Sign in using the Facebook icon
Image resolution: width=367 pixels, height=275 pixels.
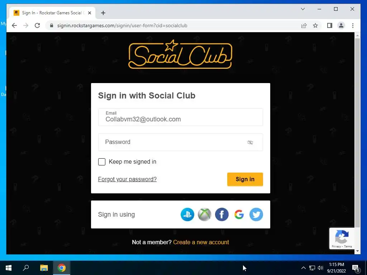(x=221, y=214)
